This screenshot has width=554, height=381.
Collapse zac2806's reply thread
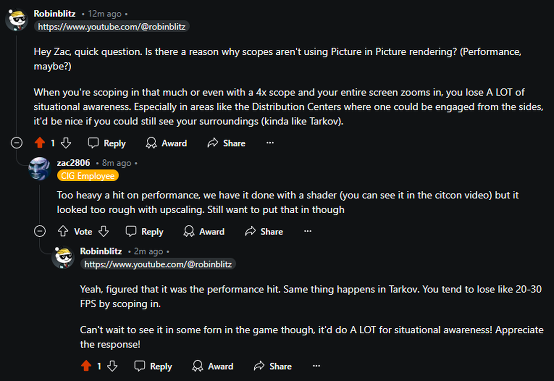tap(39, 232)
